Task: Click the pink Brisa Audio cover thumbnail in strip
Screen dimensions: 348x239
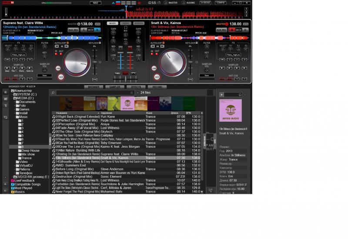Action: click(x=127, y=103)
